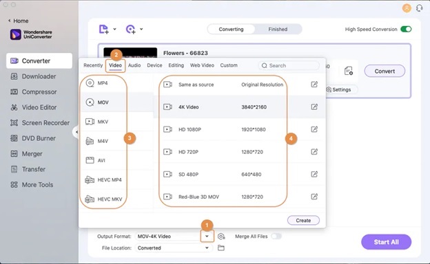
Task: Open the add files dropdown arrow
Action: tap(114, 29)
